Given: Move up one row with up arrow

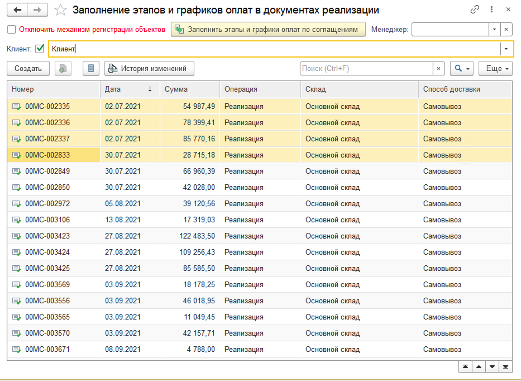Looking at the screenshot, I should 479,367.
